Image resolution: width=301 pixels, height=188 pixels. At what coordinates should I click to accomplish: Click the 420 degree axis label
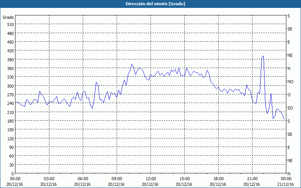coord(11,51)
